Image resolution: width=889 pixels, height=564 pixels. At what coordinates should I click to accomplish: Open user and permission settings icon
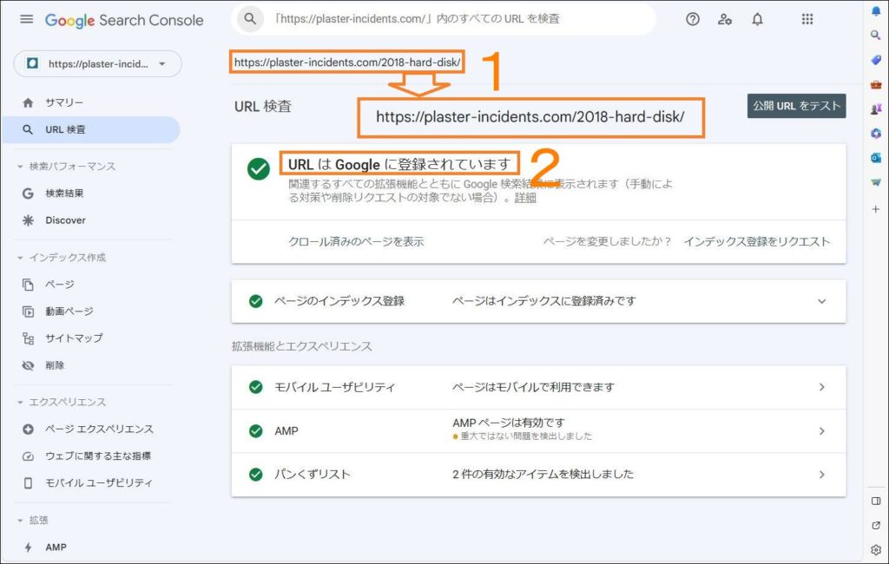[x=725, y=19]
